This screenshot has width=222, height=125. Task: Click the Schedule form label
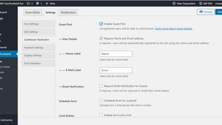coord(68,101)
